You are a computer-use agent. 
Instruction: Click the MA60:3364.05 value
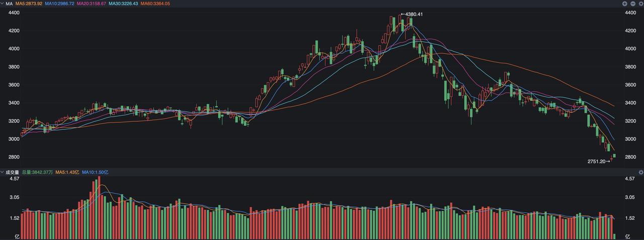pos(155,4)
